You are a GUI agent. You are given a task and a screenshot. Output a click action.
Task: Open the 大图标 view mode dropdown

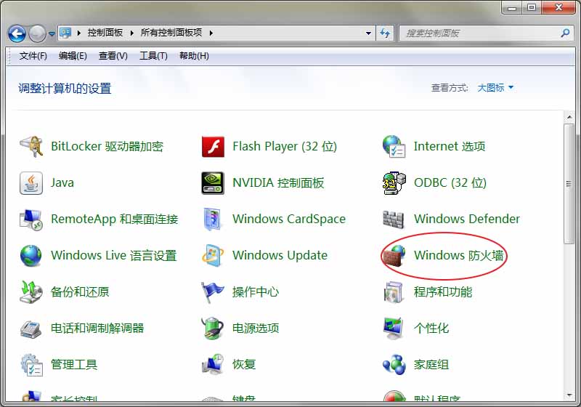pyautogui.click(x=495, y=88)
